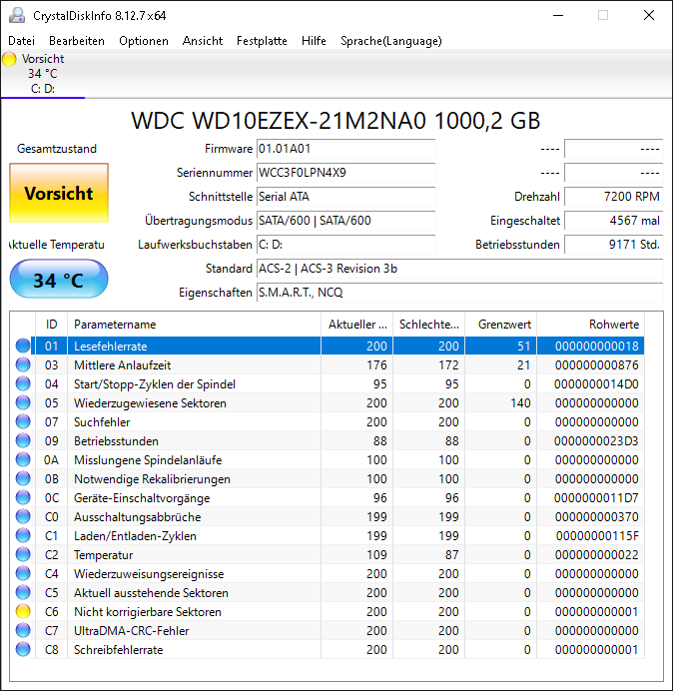Click raw value 000000000876
Image resolution: width=673 pixels, height=691 pixels.
597,364
